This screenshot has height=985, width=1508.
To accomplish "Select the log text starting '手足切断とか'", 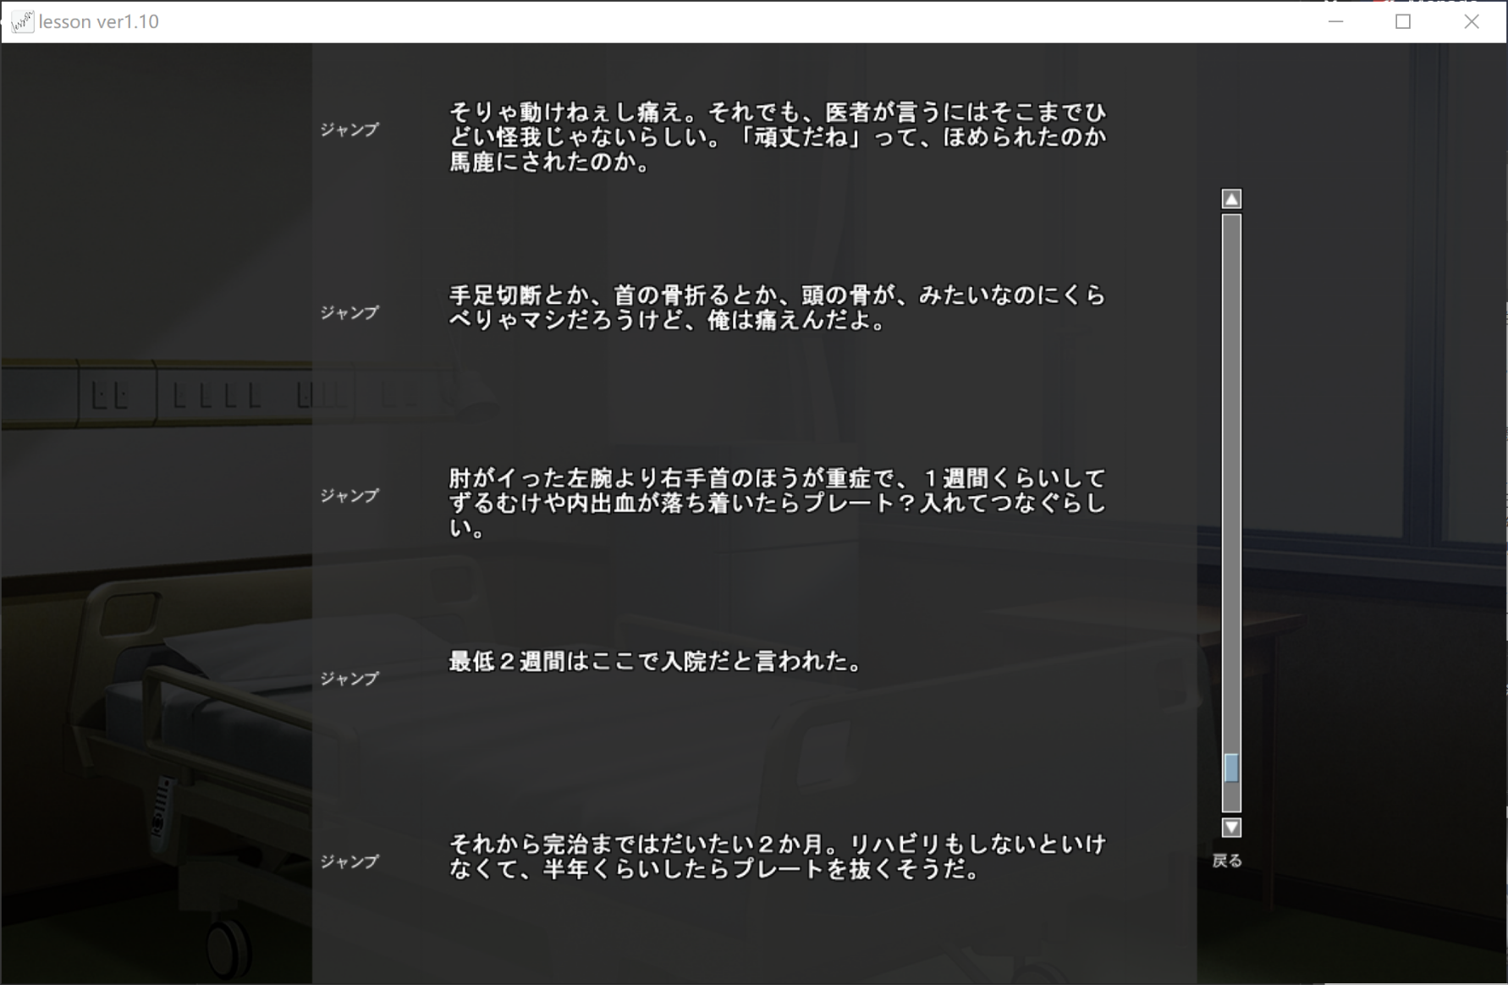I will tap(777, 308).
